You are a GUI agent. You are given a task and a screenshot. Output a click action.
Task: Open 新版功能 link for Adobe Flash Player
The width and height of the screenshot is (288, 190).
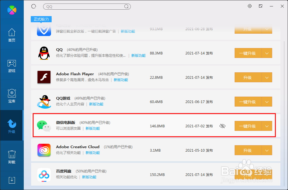pyautogui.click(x=121, y=80)
